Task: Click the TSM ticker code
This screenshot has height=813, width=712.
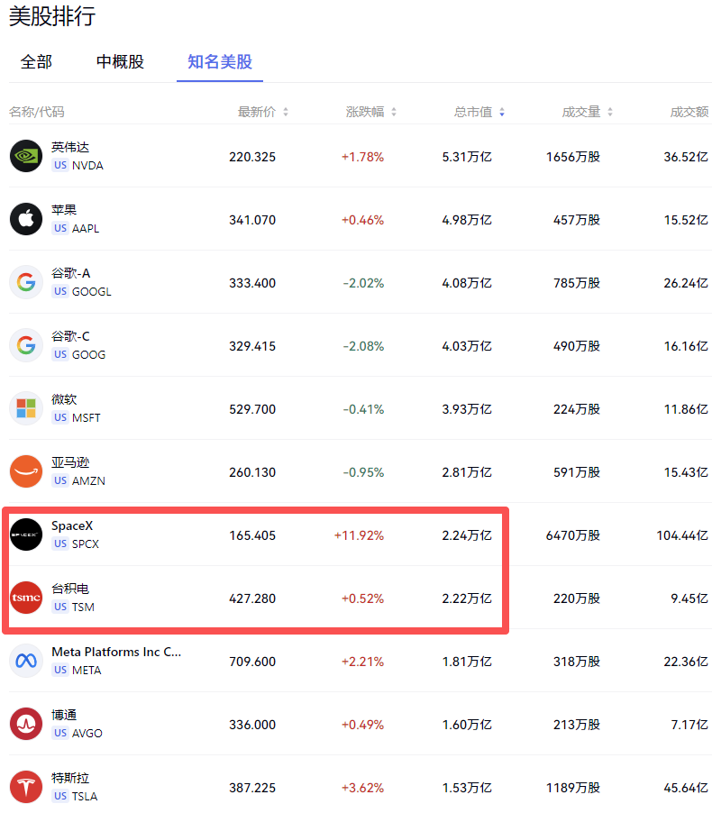Action: point(84,607)
